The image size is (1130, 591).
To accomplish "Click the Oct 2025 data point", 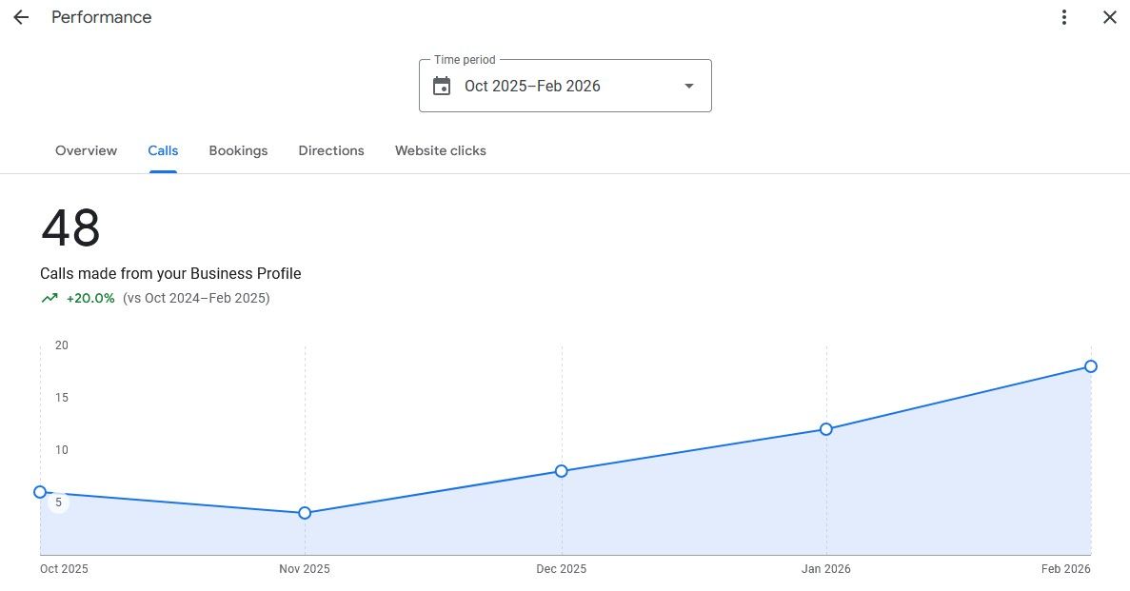I will (40, 492).
